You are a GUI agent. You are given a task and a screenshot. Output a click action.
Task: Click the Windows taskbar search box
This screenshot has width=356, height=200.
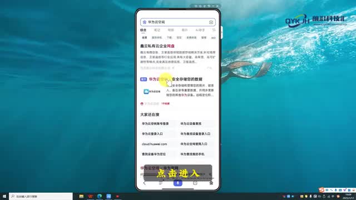tap(41, 196)
